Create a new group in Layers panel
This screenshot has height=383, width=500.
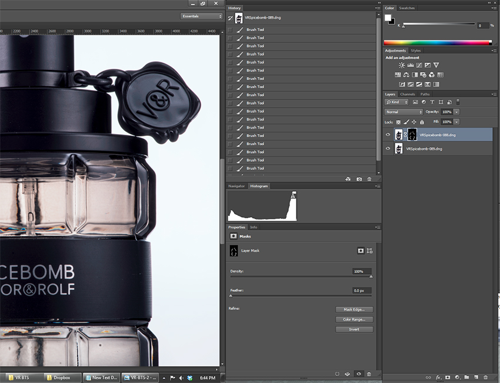466,377
